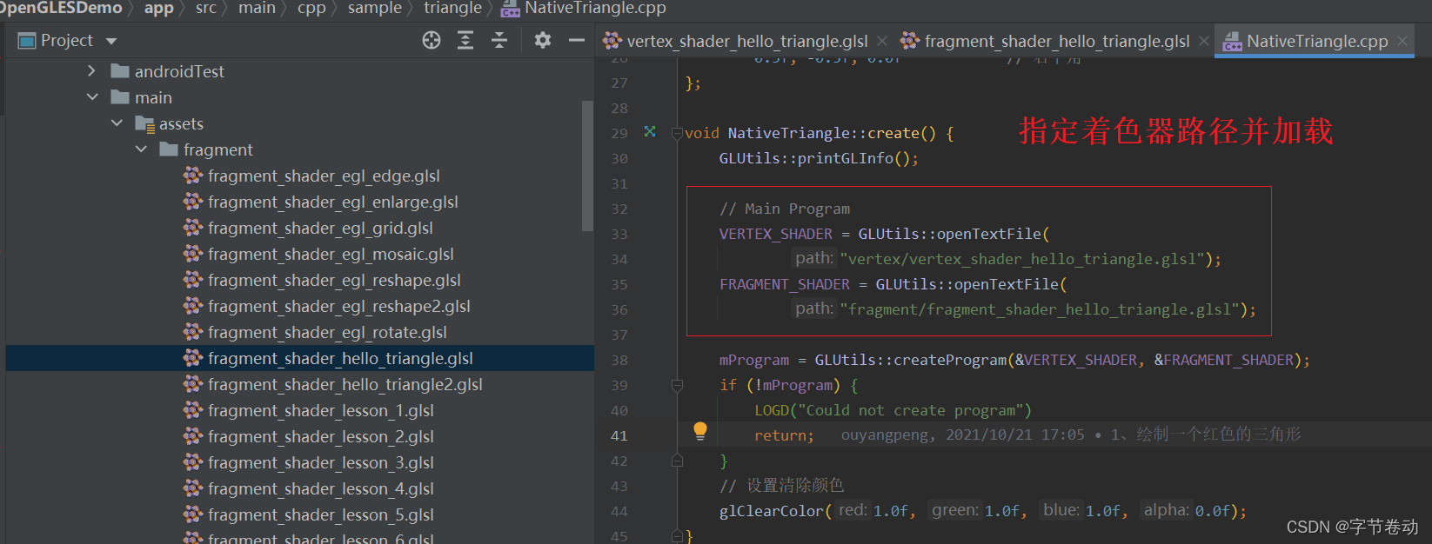The image size is (1432, 544).
Task: Collapse the fragment folder
Action: pos(141,149)
